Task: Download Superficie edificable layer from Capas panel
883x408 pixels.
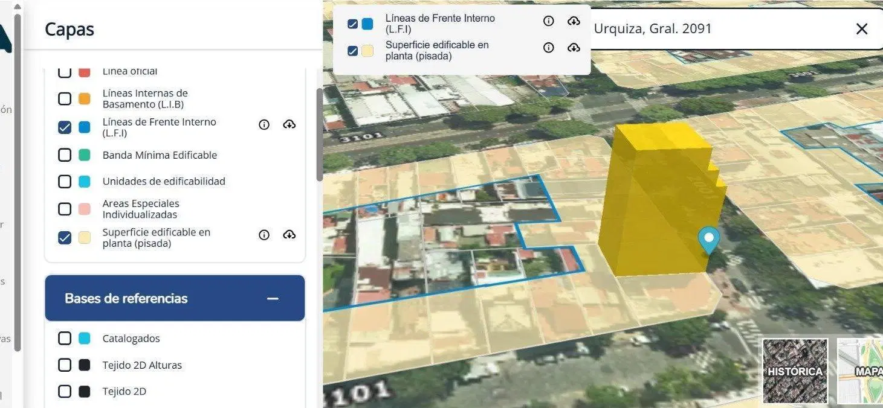Action: (289, 235)
